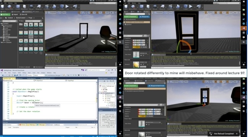Click Source Control icon beside Save in Content Browser editor
The image size is (248, 137).
(x=9, y=6)
